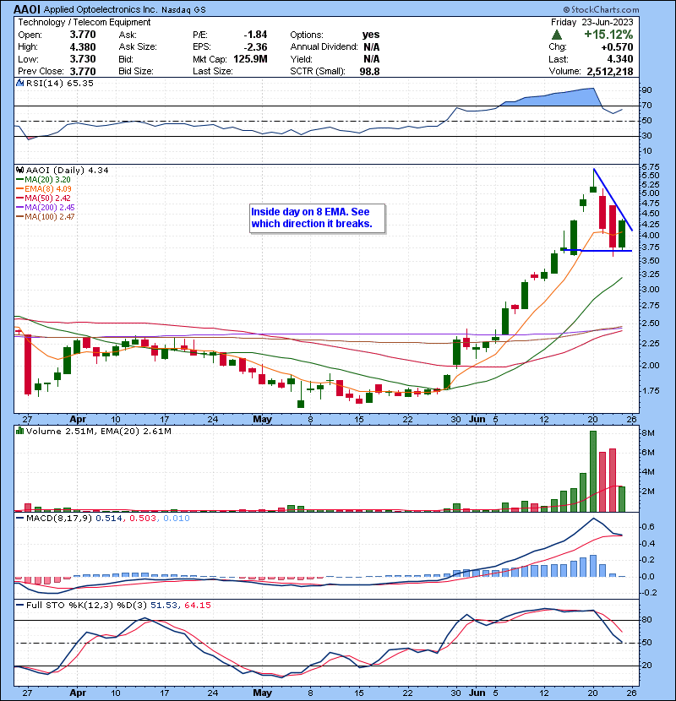Click the High value 4.380
This screenshot has width=676, height=701.
coord(83,47)
